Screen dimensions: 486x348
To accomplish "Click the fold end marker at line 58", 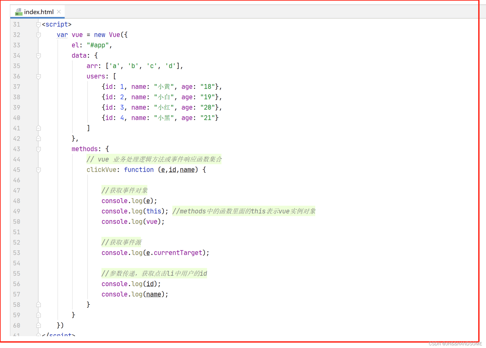I will point(39,305).
